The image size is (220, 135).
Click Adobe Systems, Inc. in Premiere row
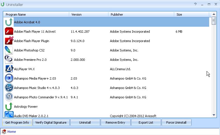tap(124, 60)
